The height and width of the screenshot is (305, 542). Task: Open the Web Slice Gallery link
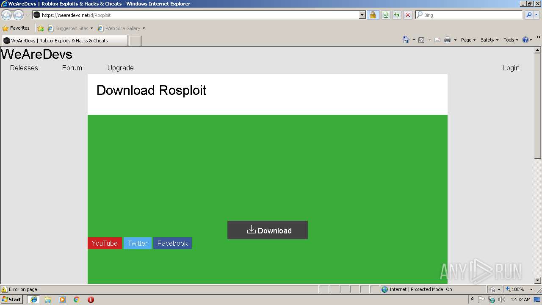121,28
